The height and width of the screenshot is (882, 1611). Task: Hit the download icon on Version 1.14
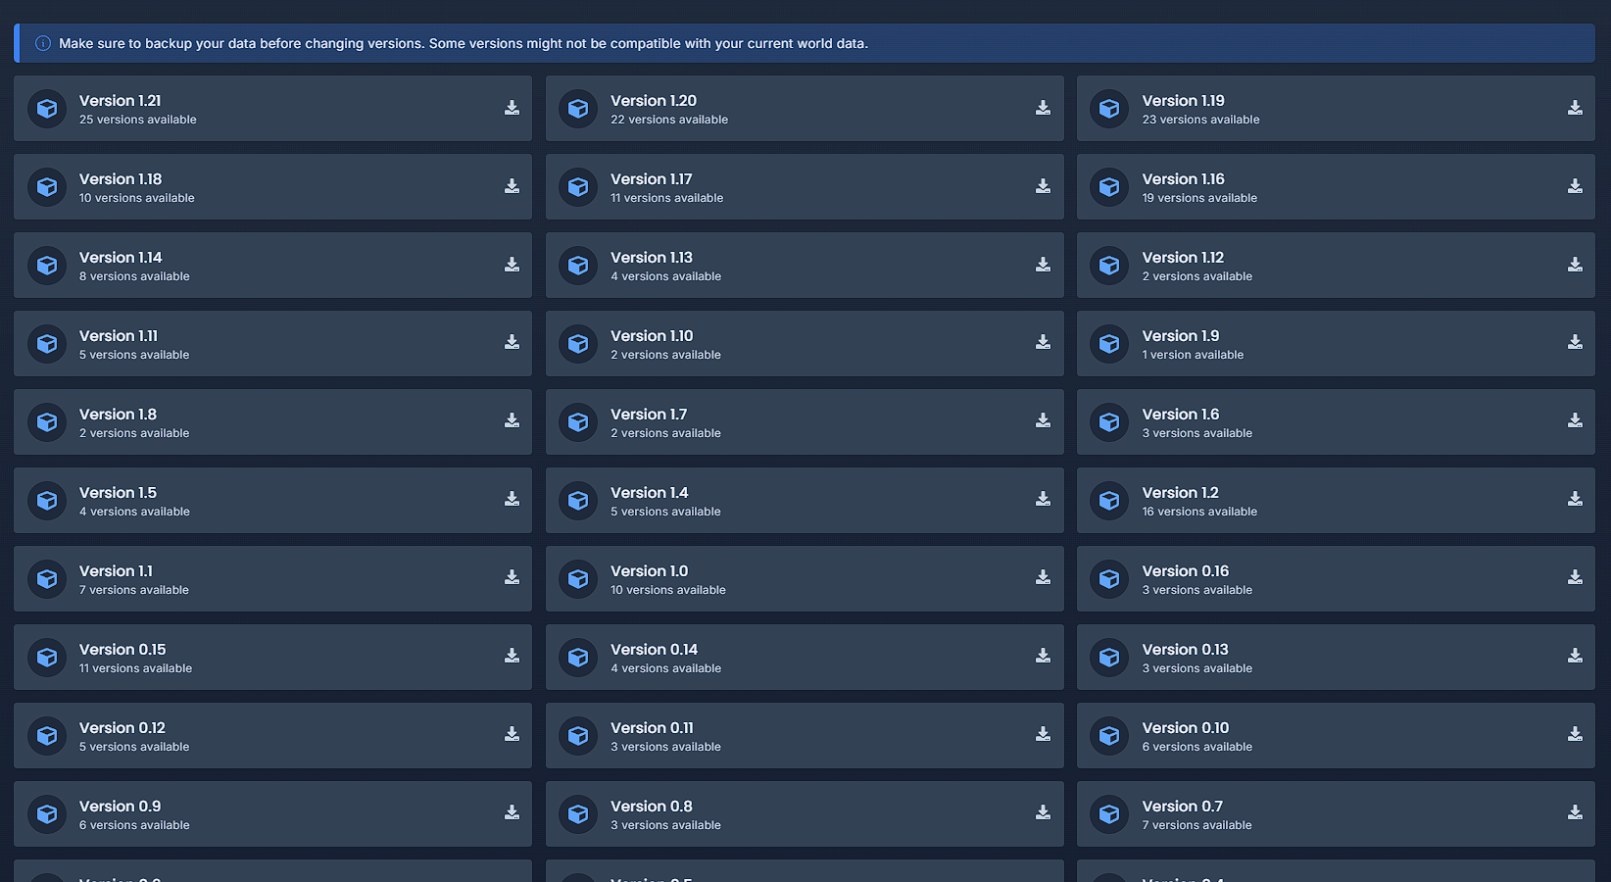[512, 265]
